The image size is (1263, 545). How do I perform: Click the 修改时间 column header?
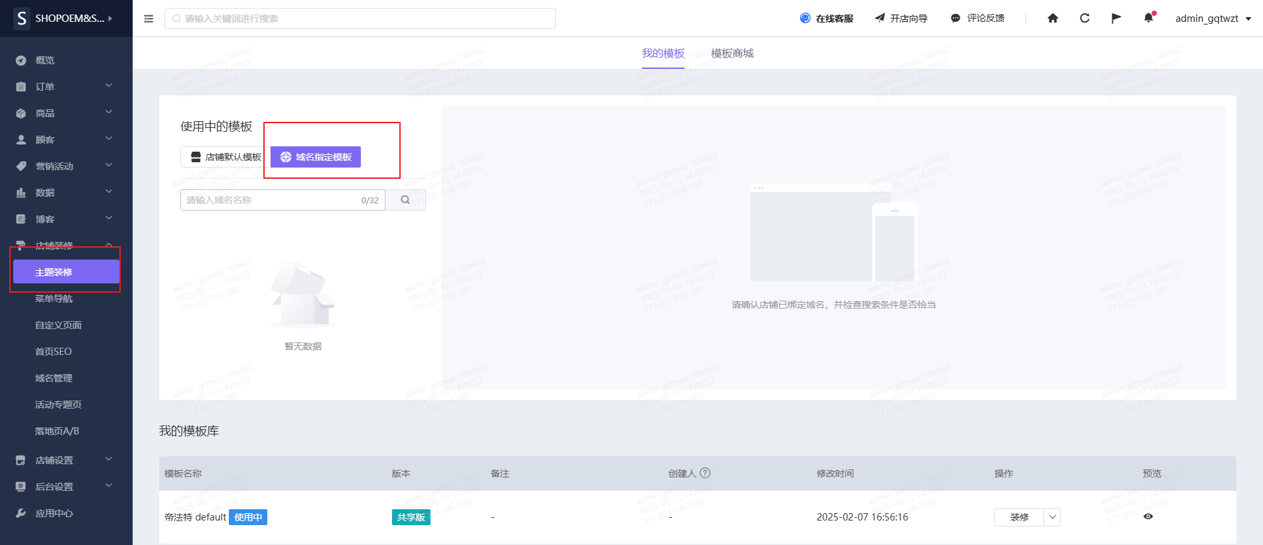[835, 473]
